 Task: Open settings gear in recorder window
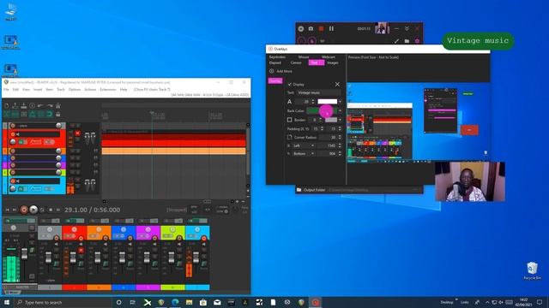[417, 41]
